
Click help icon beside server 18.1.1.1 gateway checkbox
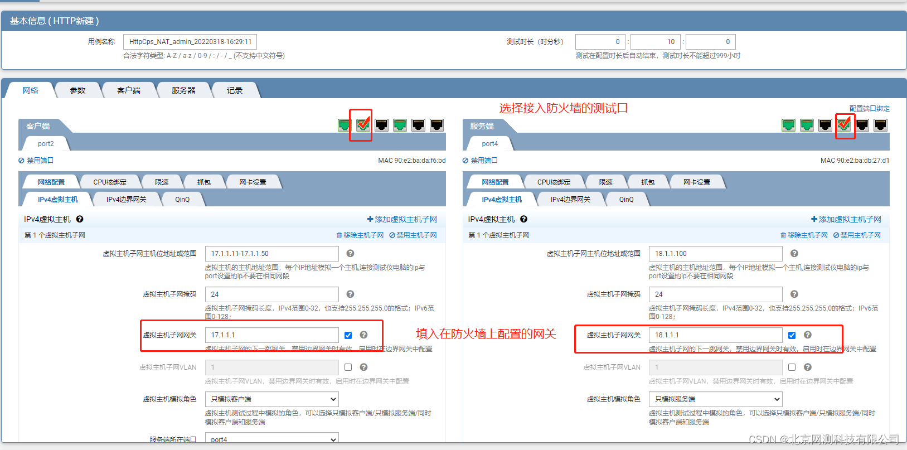point(808,335)
